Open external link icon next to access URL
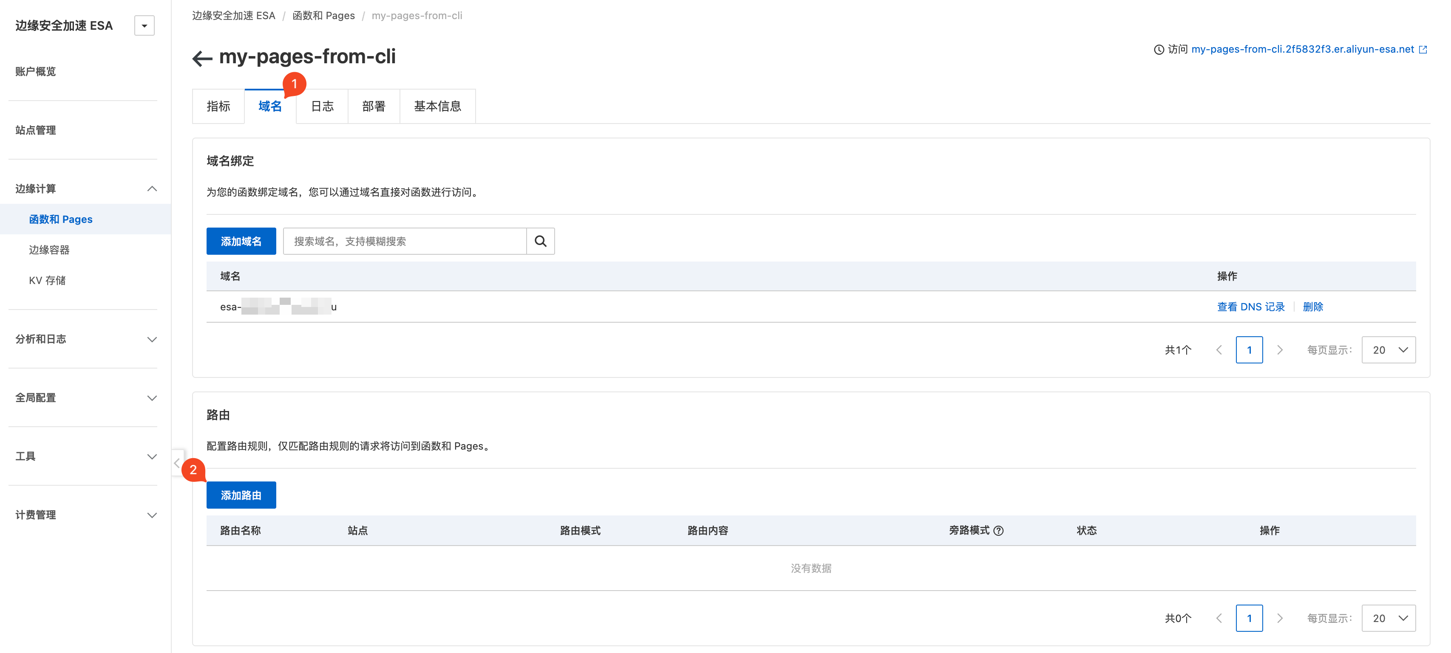This screenshot has height=653, width=1451. coord(1423,50)
